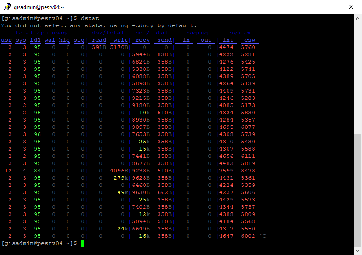Click the '16k' recv value
The width and height of the screenshot is (362, 255).
click(144, 236)
